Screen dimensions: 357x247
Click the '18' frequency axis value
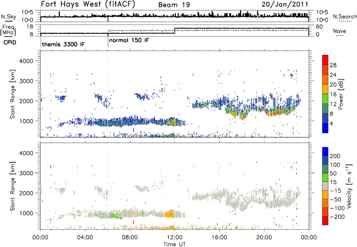(30, 27)
